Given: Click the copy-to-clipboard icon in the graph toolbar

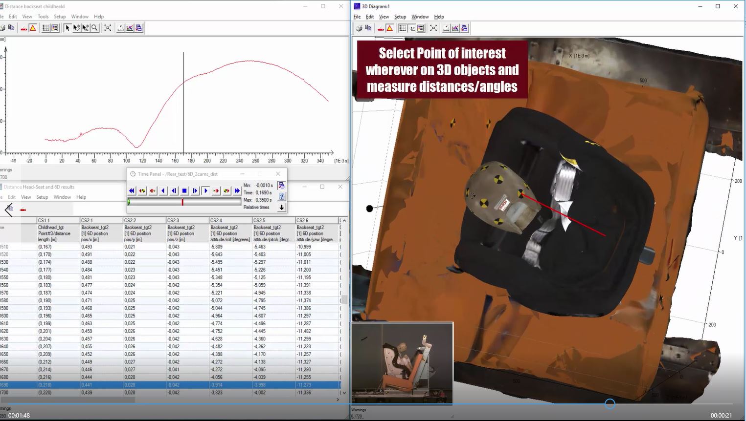Looking at the screenshot, I should (x=12, y=28).
